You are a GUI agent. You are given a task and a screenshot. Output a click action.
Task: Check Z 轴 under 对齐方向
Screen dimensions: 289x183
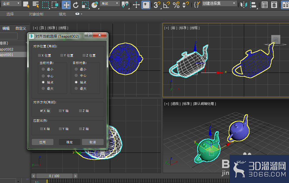tap(80, 111)
